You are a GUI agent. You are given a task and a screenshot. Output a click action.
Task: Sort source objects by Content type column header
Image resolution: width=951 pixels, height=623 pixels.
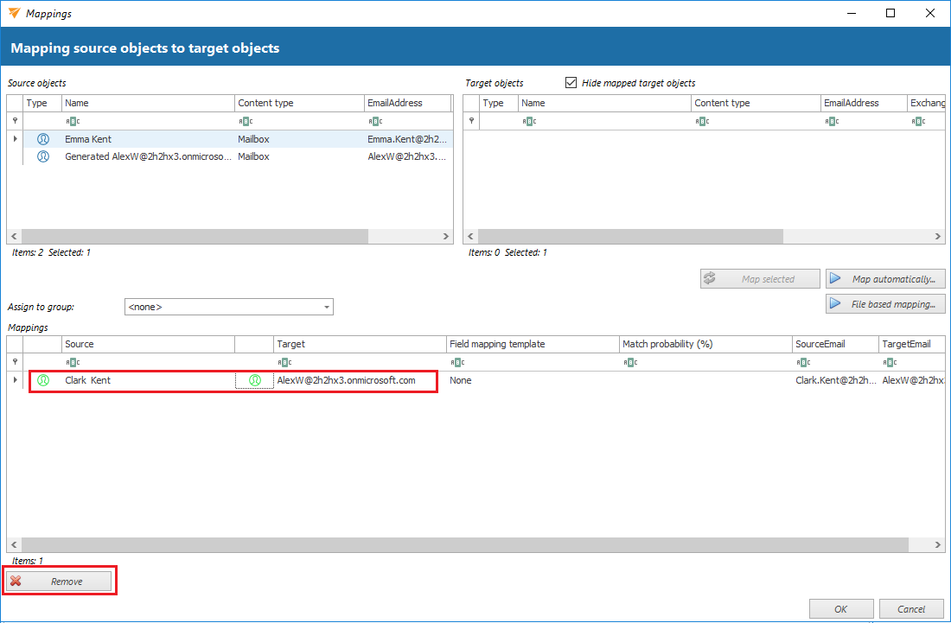[x=299, y=103]
